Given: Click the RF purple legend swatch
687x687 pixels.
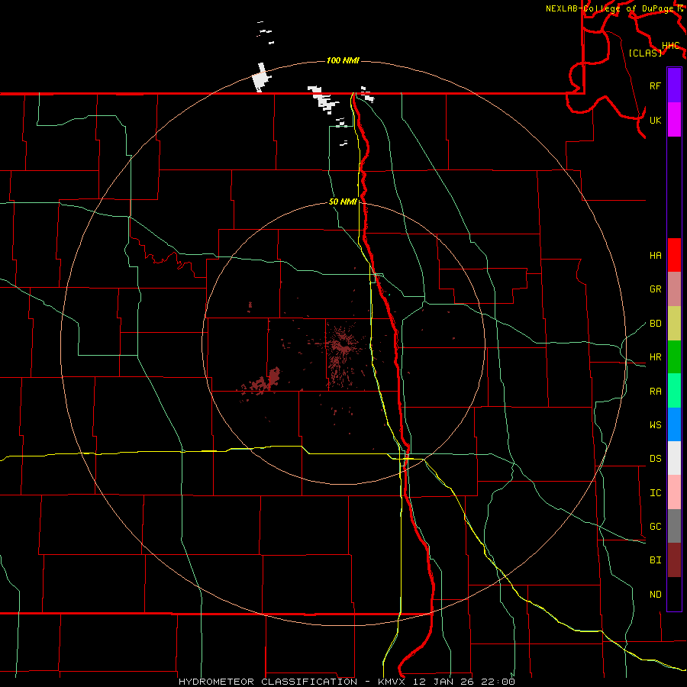Looking at the screenshot, I should [674, 85].
